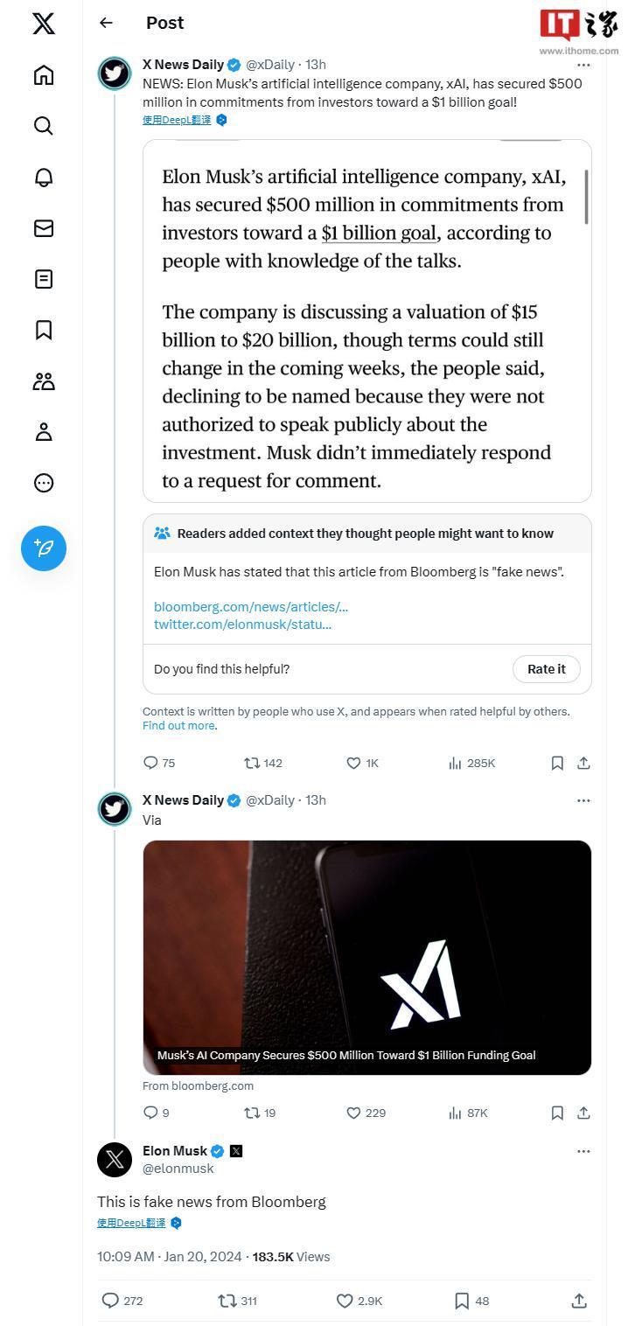Bookmark Elon Musk's post
The height and width of the screenshot is (1326, 628).
tap(462, 1302)
